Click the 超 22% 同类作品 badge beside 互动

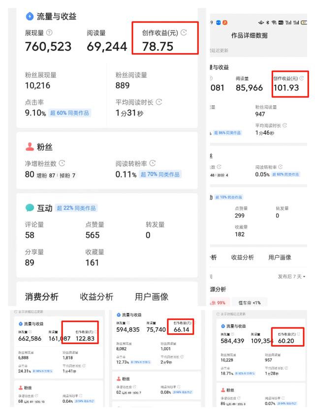point(76,208)
